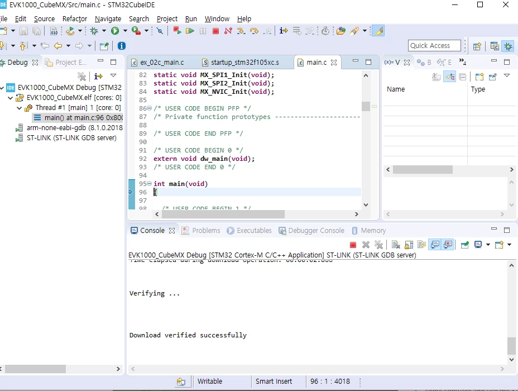Open the Run button dropdown arrow
The height and width of the screenshot is (391, 518).
pyautogui.click(x=125, y=31)
